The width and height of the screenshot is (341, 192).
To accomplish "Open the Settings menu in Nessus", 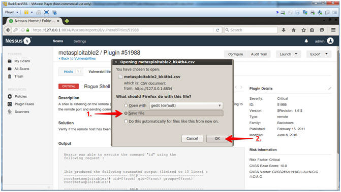I will coord(80,41).
